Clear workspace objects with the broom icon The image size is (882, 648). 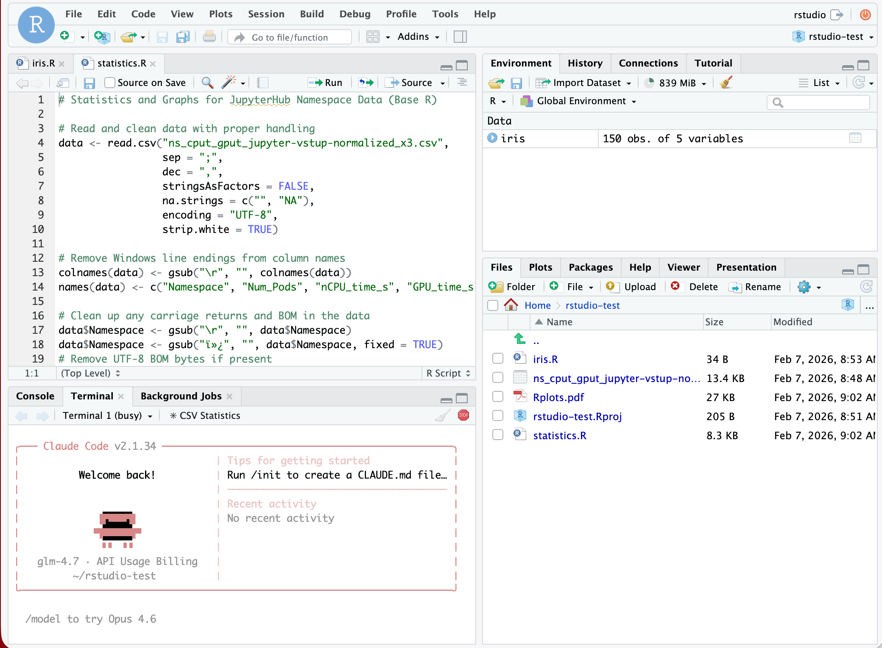725,83
